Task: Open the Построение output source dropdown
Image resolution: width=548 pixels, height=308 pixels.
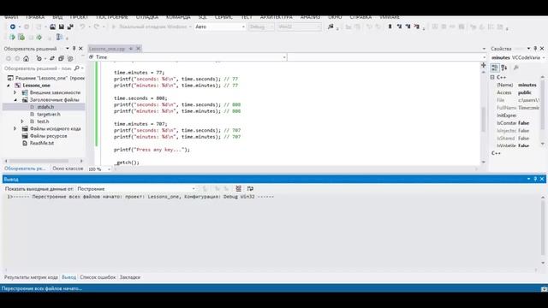Action: click(136, 188)
